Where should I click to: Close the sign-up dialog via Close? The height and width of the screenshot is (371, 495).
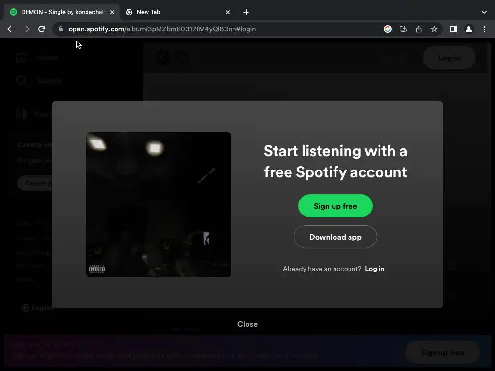click(247, 324)
